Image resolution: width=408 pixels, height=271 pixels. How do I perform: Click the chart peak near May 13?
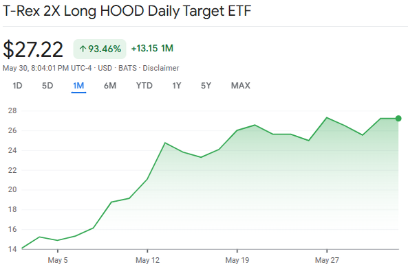[x=165, y=143]
